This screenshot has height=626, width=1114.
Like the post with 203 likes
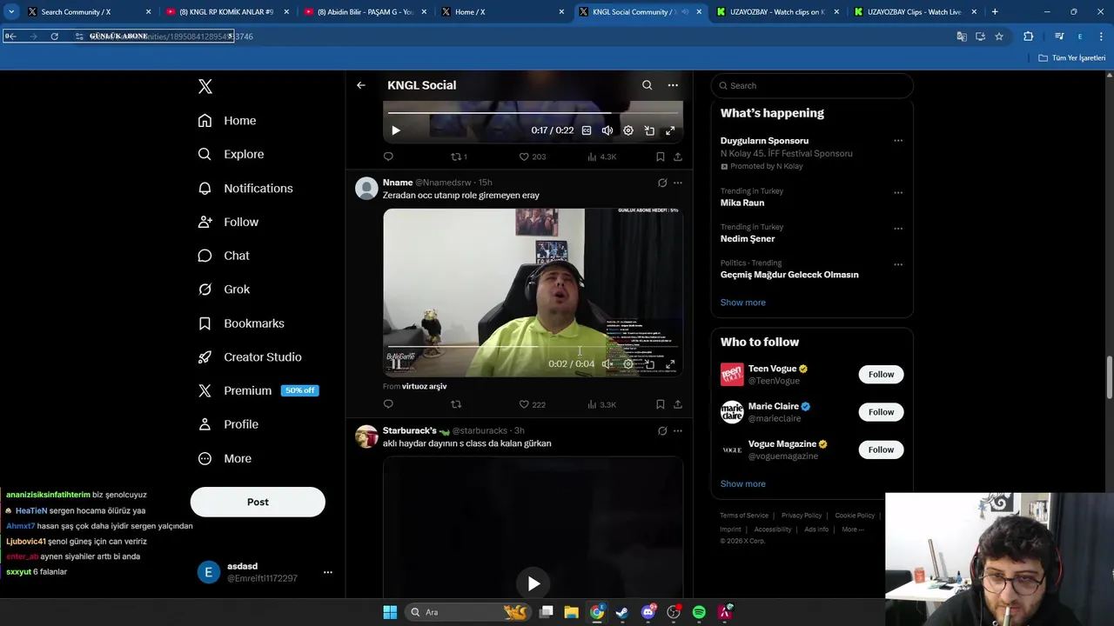[x=532, y=156]
